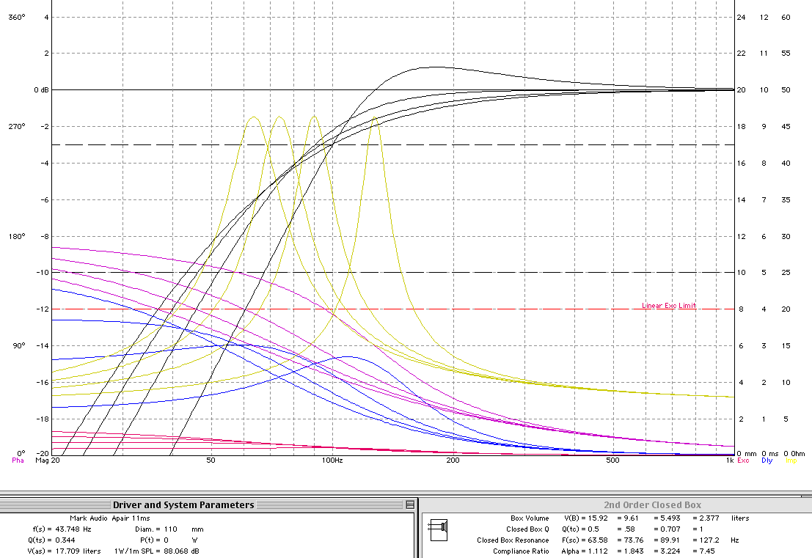Collapse the Driver and System Parameters window

pos(410,504)
